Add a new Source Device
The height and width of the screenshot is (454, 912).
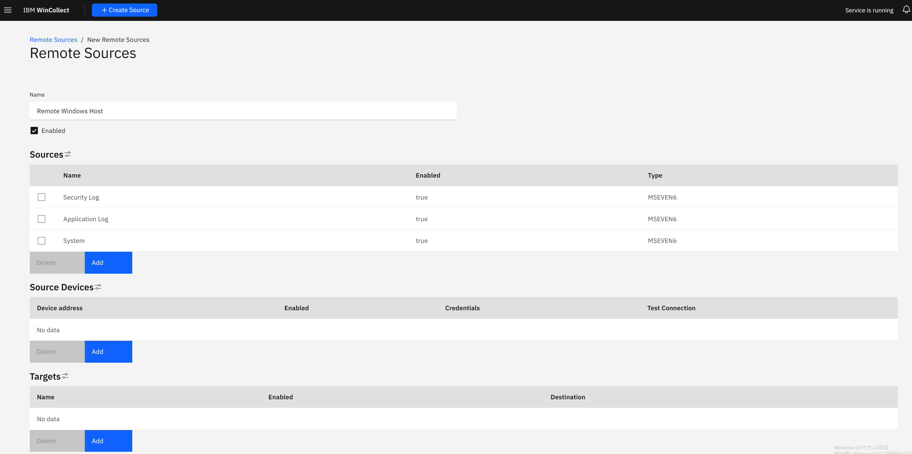108,352
